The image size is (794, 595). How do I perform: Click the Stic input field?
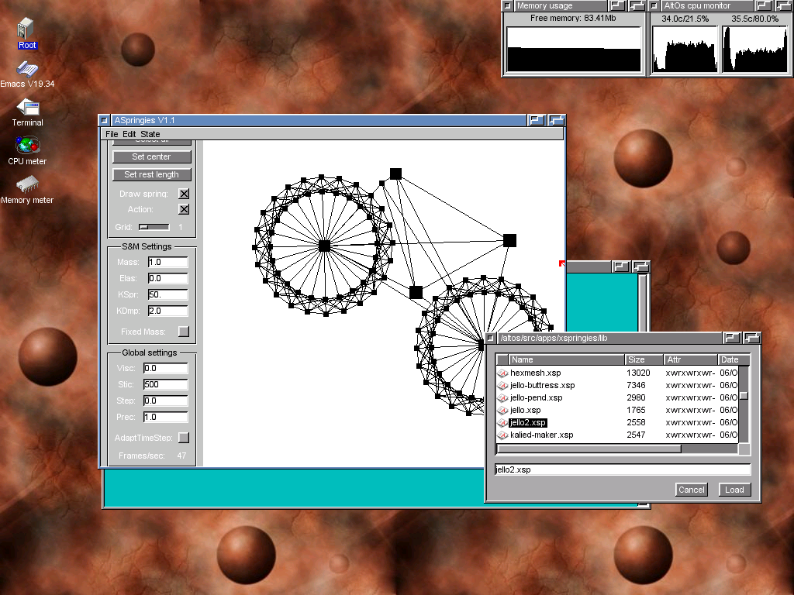click(166, 384)
